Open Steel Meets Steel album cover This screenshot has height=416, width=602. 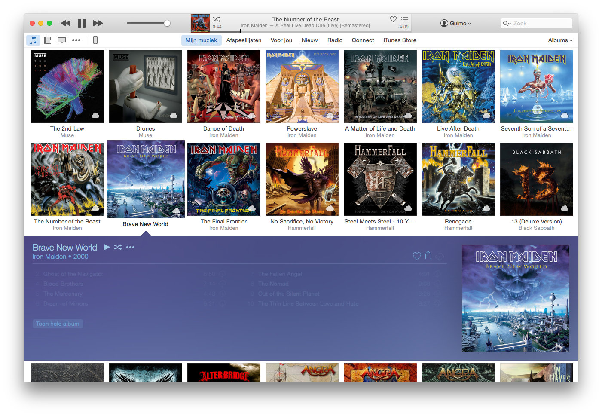click(x=380, y=179)
